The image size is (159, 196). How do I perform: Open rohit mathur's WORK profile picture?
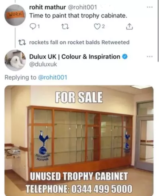[x=15, y=15]
